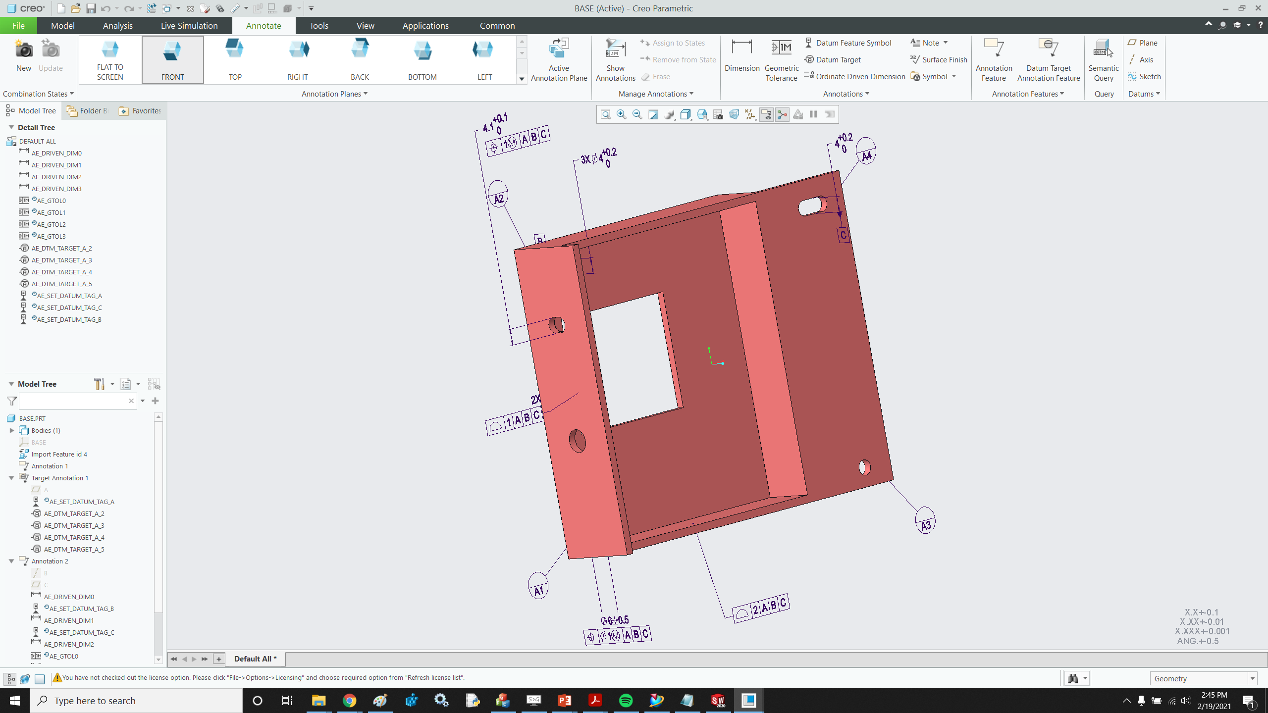
Task: Click Zoom In in the graphics toolbar
Action: click(621, 114)
